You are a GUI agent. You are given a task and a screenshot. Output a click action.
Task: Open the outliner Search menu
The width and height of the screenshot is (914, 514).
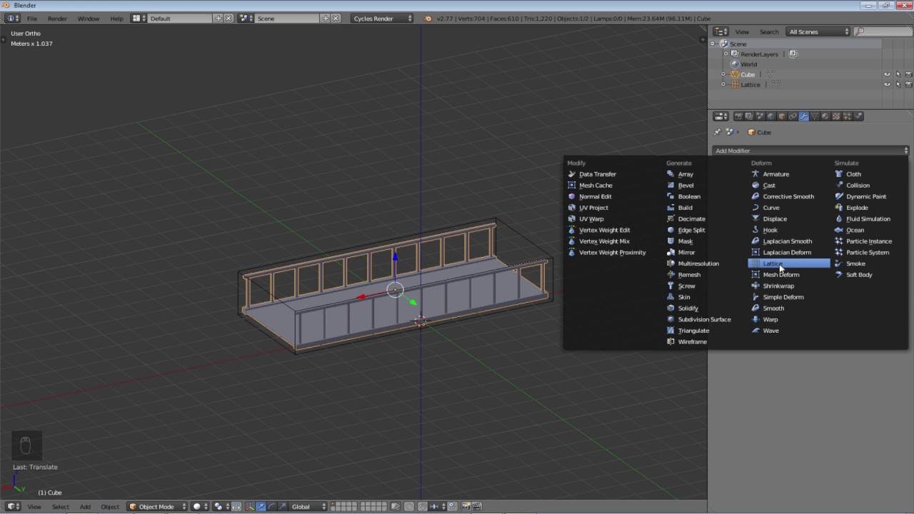pyautogui.click(x=769, y=31)
